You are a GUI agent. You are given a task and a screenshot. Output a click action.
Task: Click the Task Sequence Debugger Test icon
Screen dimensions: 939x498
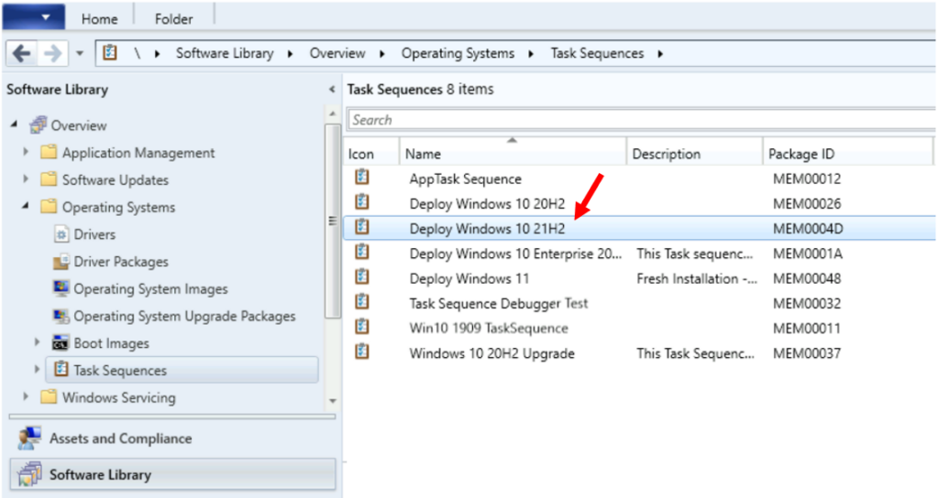point(361,302)
